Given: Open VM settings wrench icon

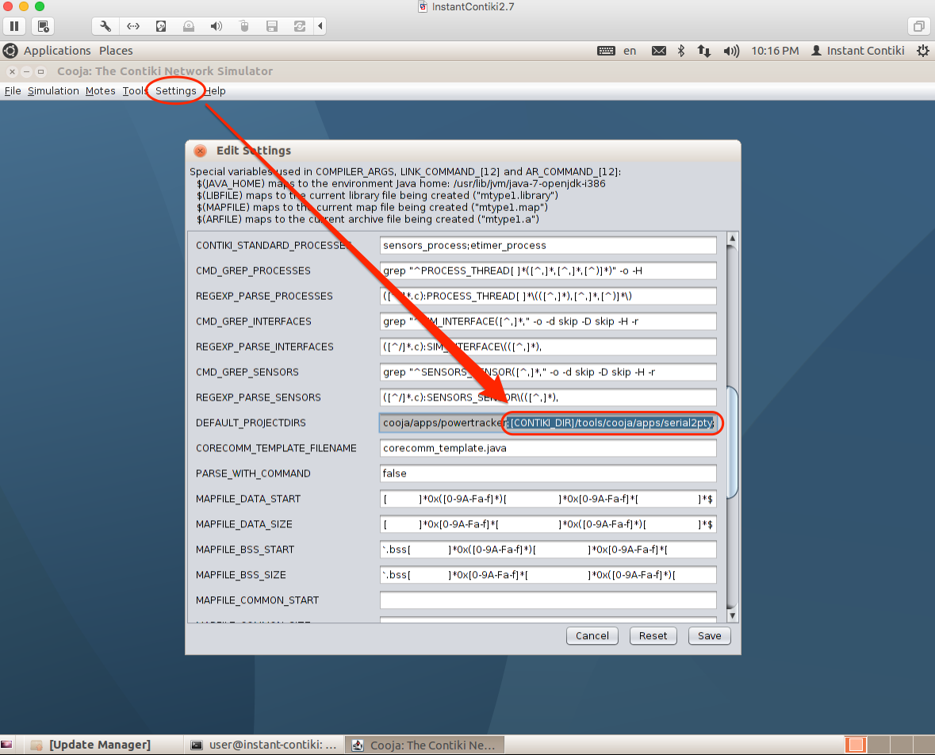Looking at the screenshot, I should (105, 26).
